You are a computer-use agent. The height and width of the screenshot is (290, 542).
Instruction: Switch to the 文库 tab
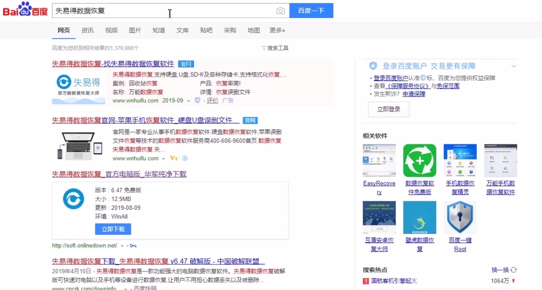click(x=183, y=30)
